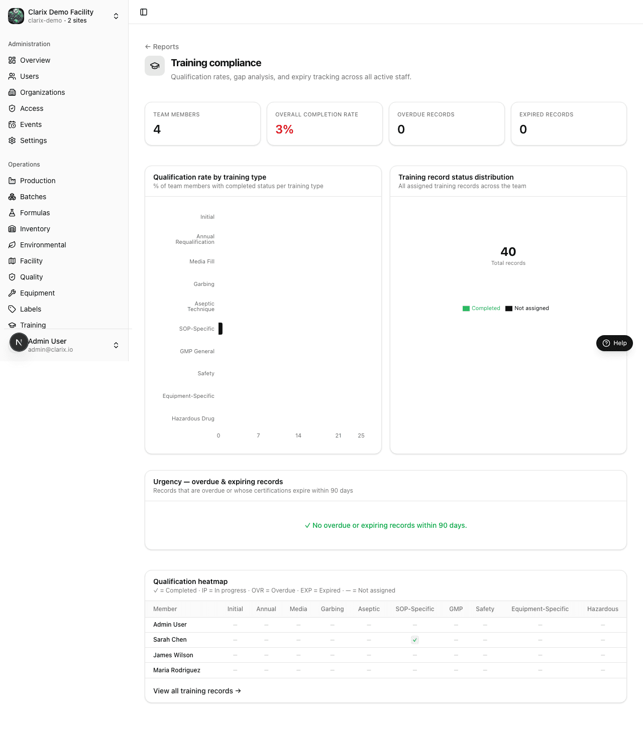Viewport: 643px width, 731px height.
Task: Open the Batches icon in sidebar
Action: click(x=12, y=197)
